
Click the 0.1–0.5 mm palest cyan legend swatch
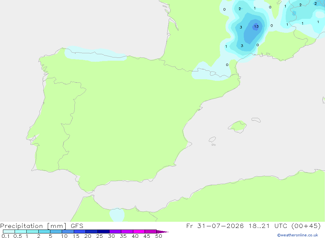(9, 232)
